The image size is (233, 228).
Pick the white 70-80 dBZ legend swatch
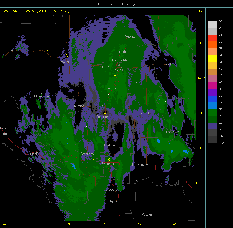coord(212,25)
